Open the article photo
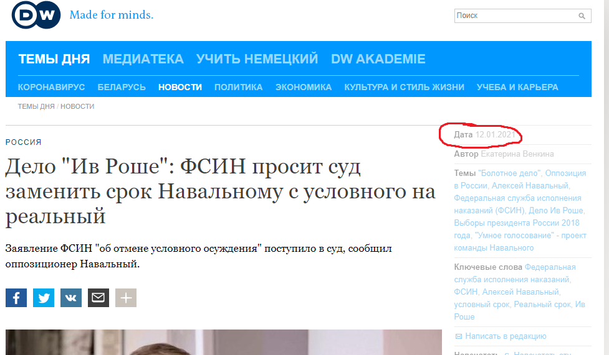This screenshot has height=355, width=609. pyautogui.click(x=224, y=342)
